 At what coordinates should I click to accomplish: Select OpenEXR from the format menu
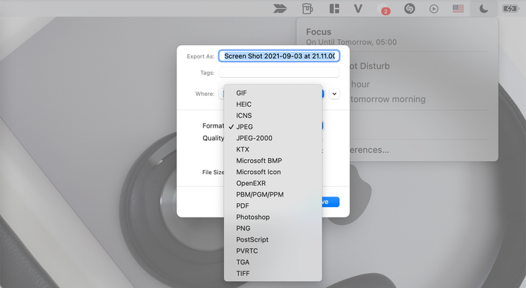273,183
